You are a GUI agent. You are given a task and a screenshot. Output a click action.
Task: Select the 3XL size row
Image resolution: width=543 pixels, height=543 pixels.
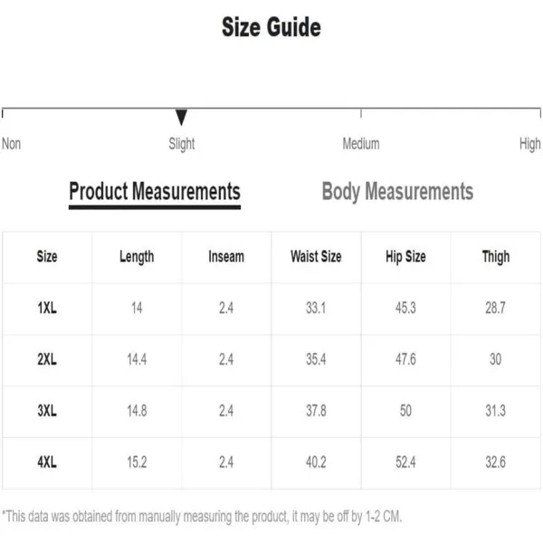pyautogui.click(x=271, y=412)
